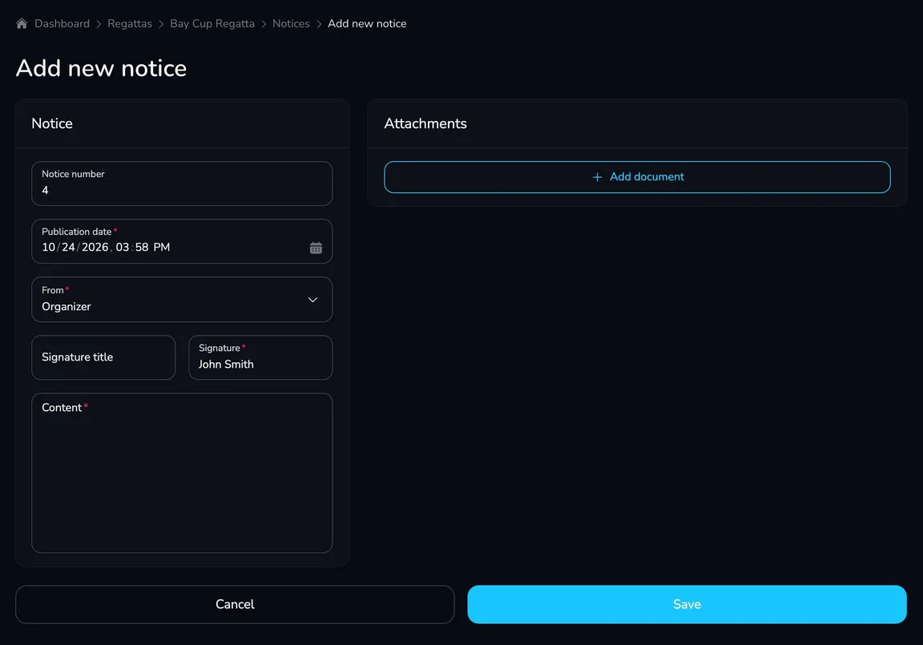Navigate to Bay Cup Regatta breadcrumb

click(212, 23)
